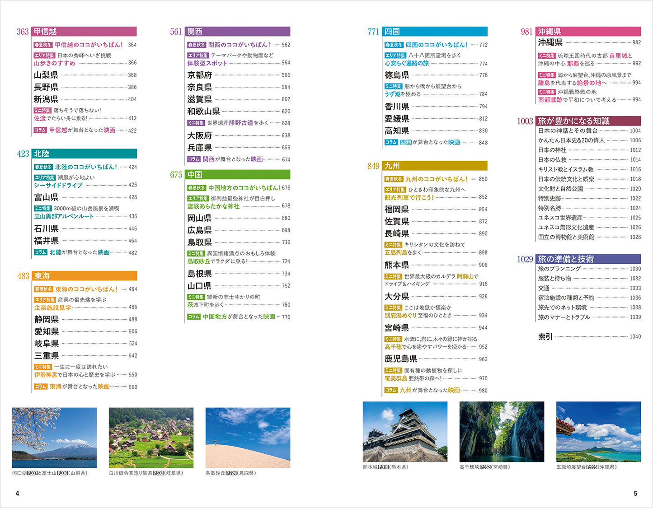Click the 春夏秋冬 badge in 九州 section
The height and width of the screenshot is (508, 653).
click(x=394, y=179)
